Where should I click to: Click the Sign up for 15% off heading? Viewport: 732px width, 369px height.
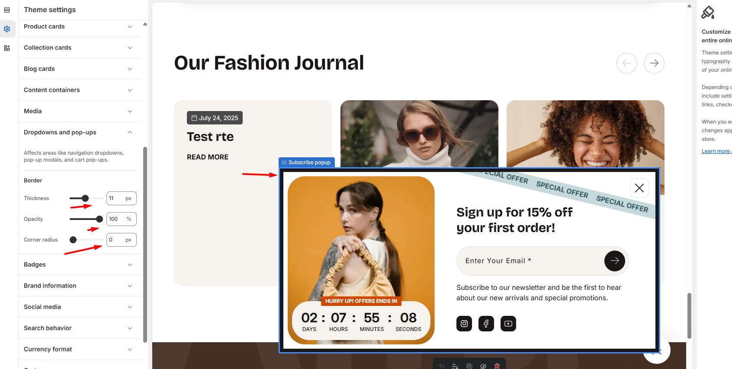514,220
